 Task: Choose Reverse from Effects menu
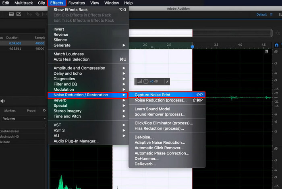(x=88, y=35)
